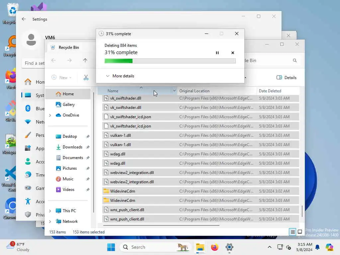The image size is (340, 255).
Task: Select vk_swiftshader_icd.json from EdgeW location
Action: (x=201, y=126)
